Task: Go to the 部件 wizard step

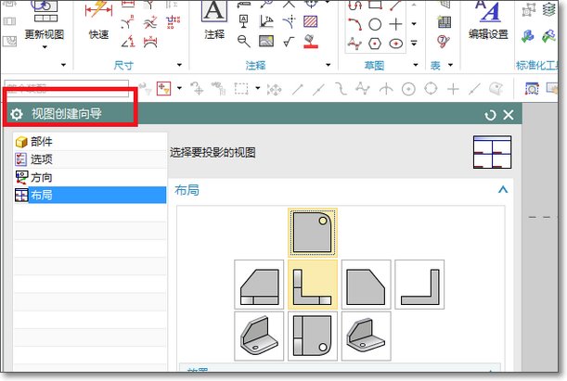Action: 90,142
